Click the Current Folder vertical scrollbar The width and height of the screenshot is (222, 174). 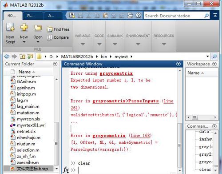[56, 143]
